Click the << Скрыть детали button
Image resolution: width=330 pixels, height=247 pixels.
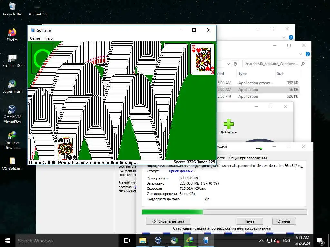(x=168, y=221)
